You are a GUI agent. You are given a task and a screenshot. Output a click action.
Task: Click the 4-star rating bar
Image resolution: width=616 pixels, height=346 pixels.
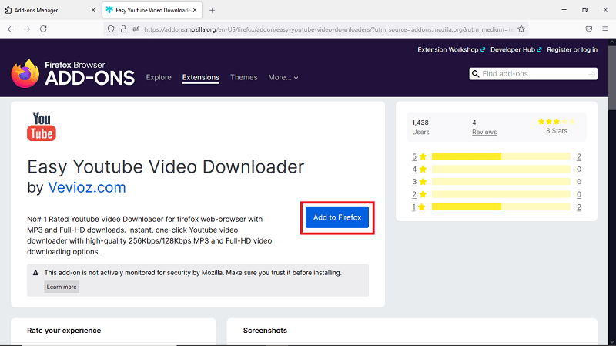pos(501,169)
